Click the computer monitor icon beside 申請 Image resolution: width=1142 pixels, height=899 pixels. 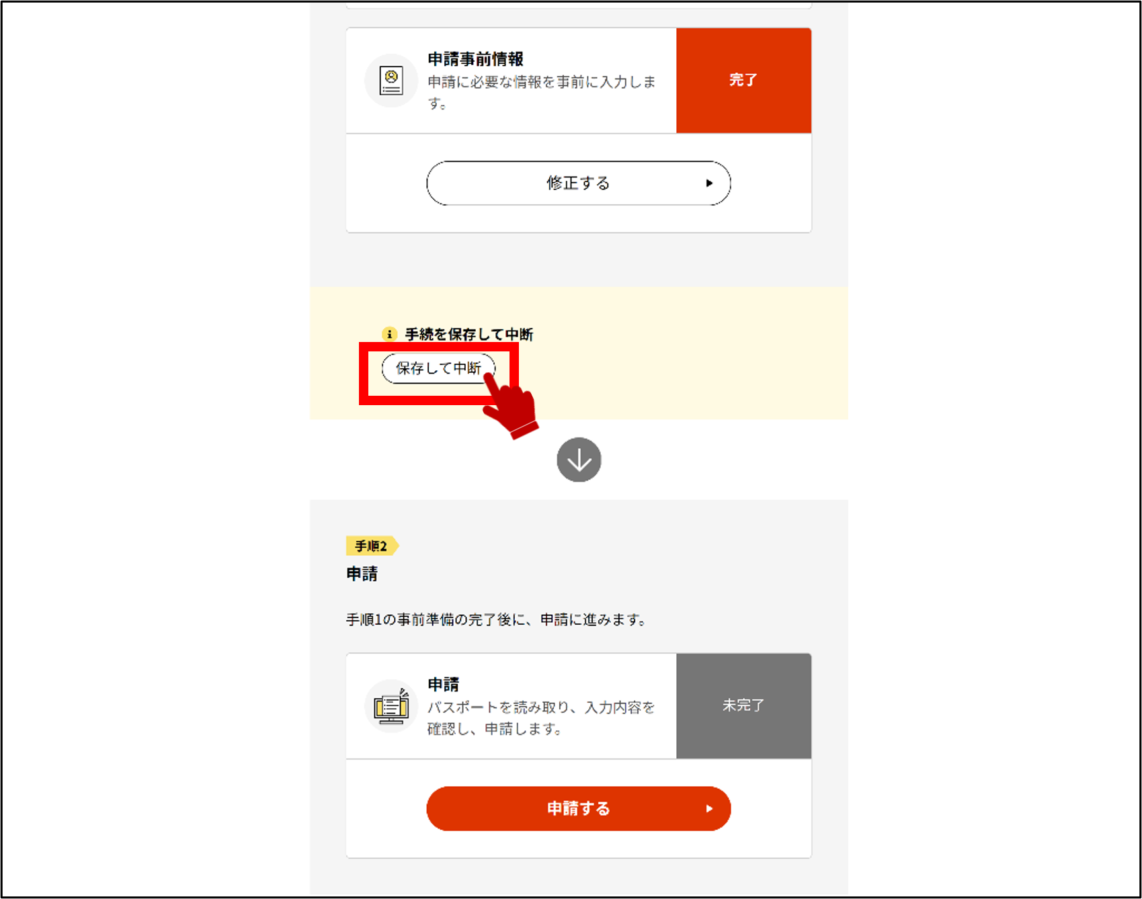point(391,706)
